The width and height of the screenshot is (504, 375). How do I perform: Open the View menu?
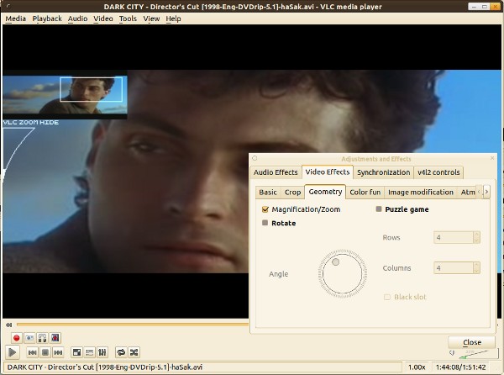pos(151,18)
